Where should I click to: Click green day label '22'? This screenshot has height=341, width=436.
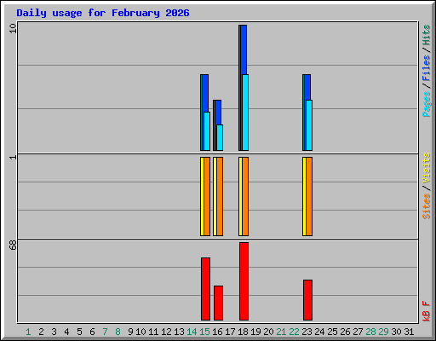[294, 332]
